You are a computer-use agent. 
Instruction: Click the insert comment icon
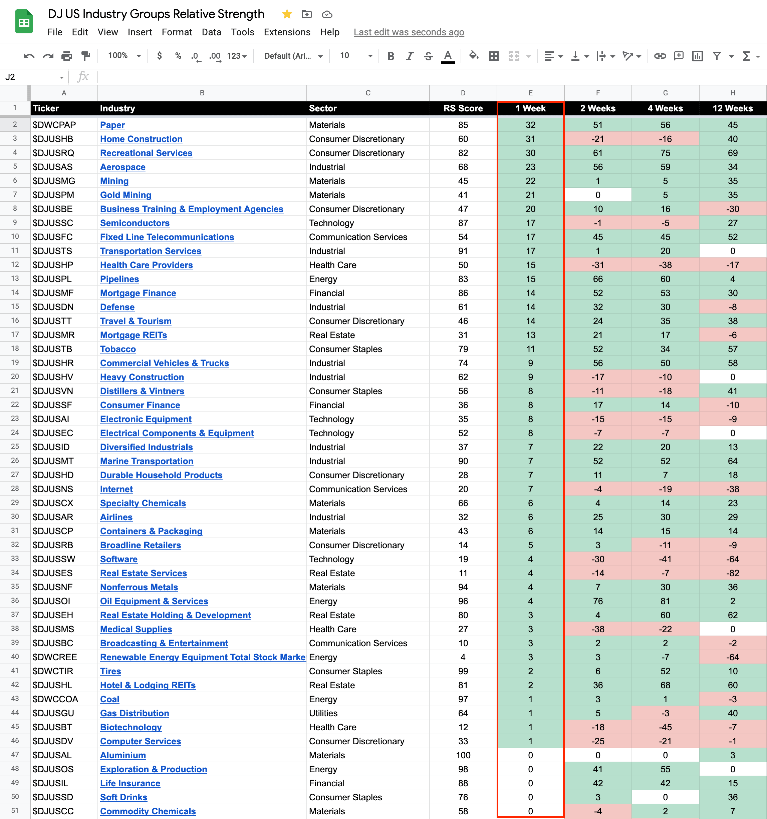(678, 56)
